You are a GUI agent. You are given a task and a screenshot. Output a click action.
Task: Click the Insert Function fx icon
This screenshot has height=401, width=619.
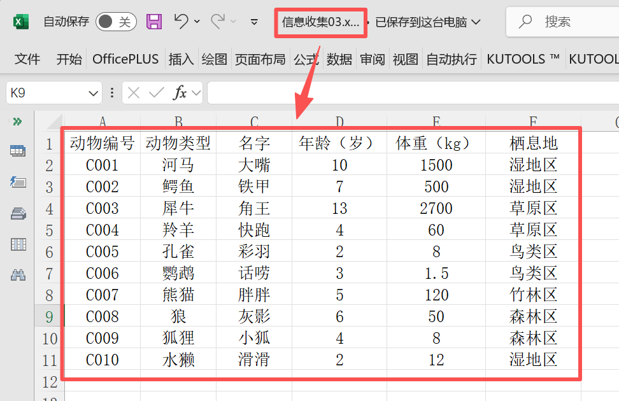coord(181,92)
